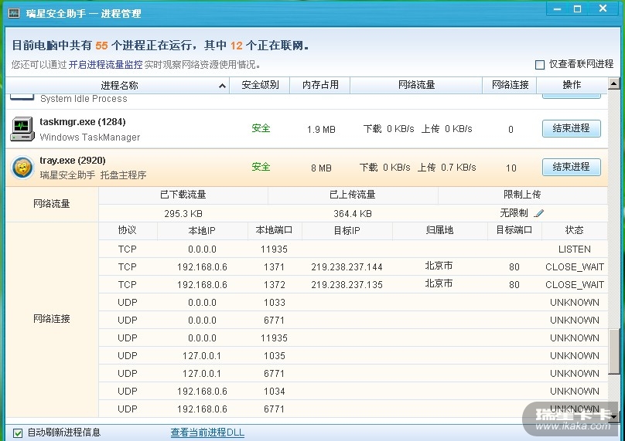This screenshot has width=625, height=441.
Task: Enable the 仅查看联网进程 checkbox
Action: click(540, 65)
